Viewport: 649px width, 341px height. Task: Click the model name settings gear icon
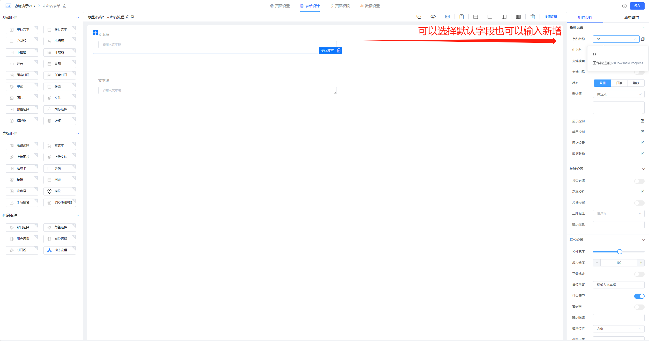pyautogui.click(x=132, y=17)
